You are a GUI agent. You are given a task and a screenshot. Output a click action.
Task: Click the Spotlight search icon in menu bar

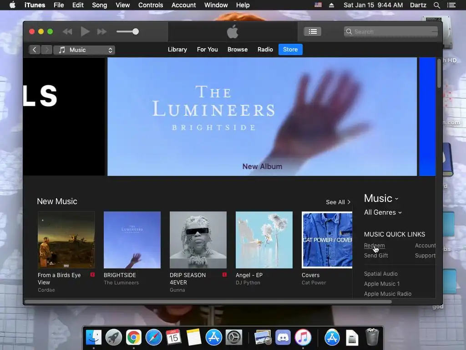[x=436, y=5]
